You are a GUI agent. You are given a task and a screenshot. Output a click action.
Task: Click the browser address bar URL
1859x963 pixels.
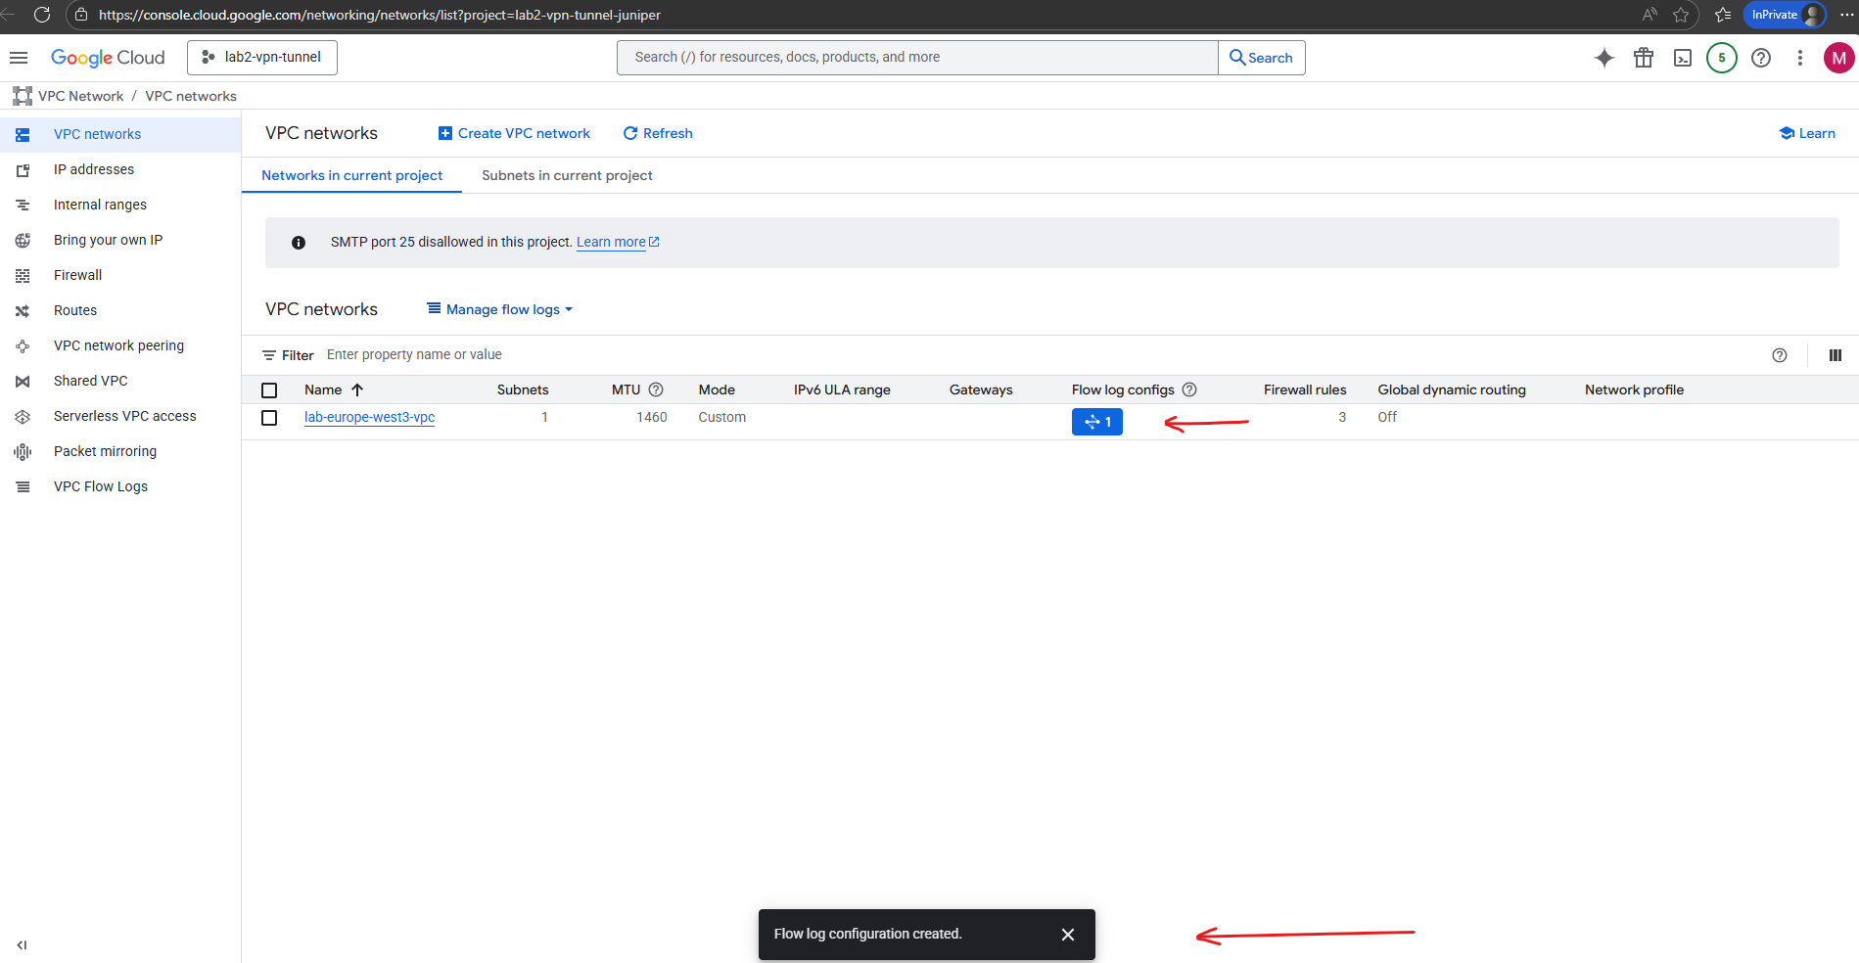[x=380, y=15]
